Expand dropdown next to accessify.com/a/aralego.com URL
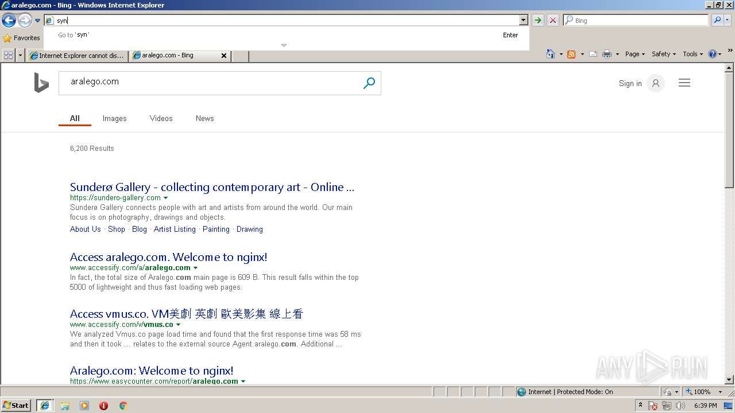This screenshot has height=413, width=735. [x=195, y=268]
